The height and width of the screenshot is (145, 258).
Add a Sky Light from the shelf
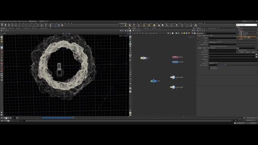(159, 25)
